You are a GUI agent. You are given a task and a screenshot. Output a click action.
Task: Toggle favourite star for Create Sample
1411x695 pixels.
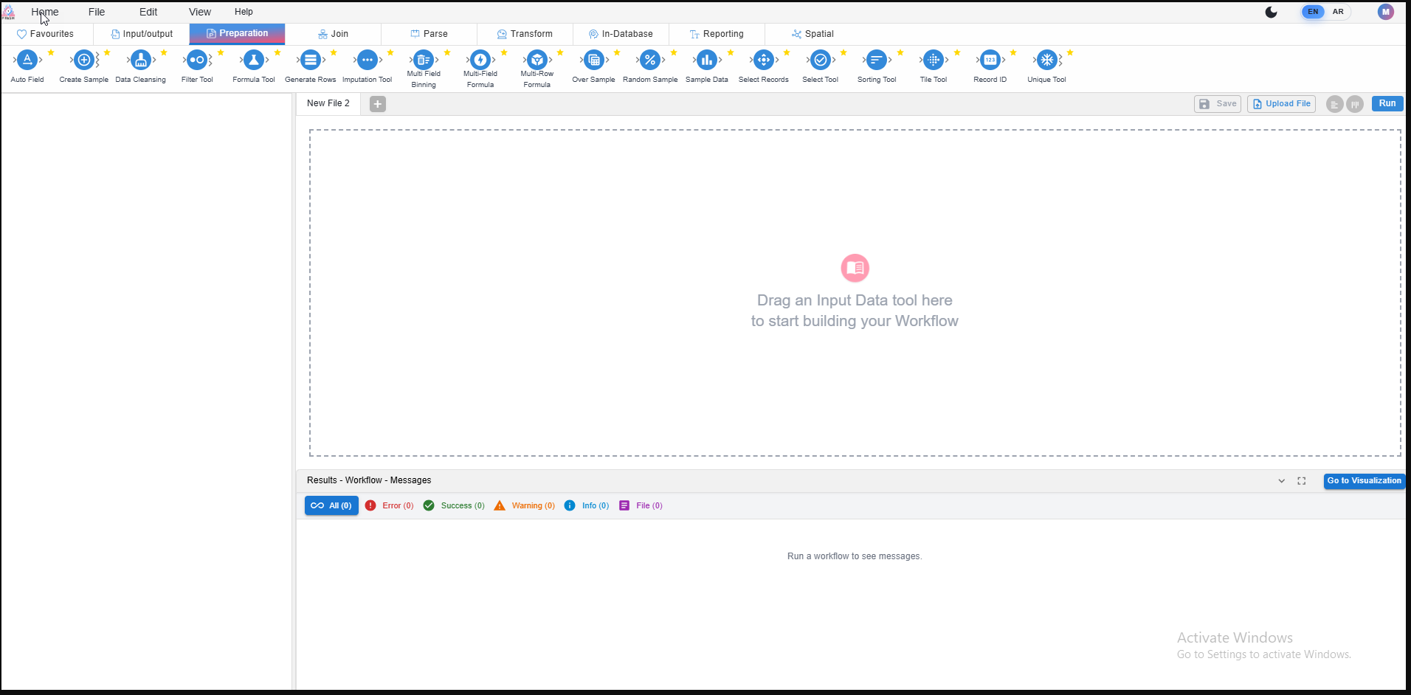(x=107, y=52)
